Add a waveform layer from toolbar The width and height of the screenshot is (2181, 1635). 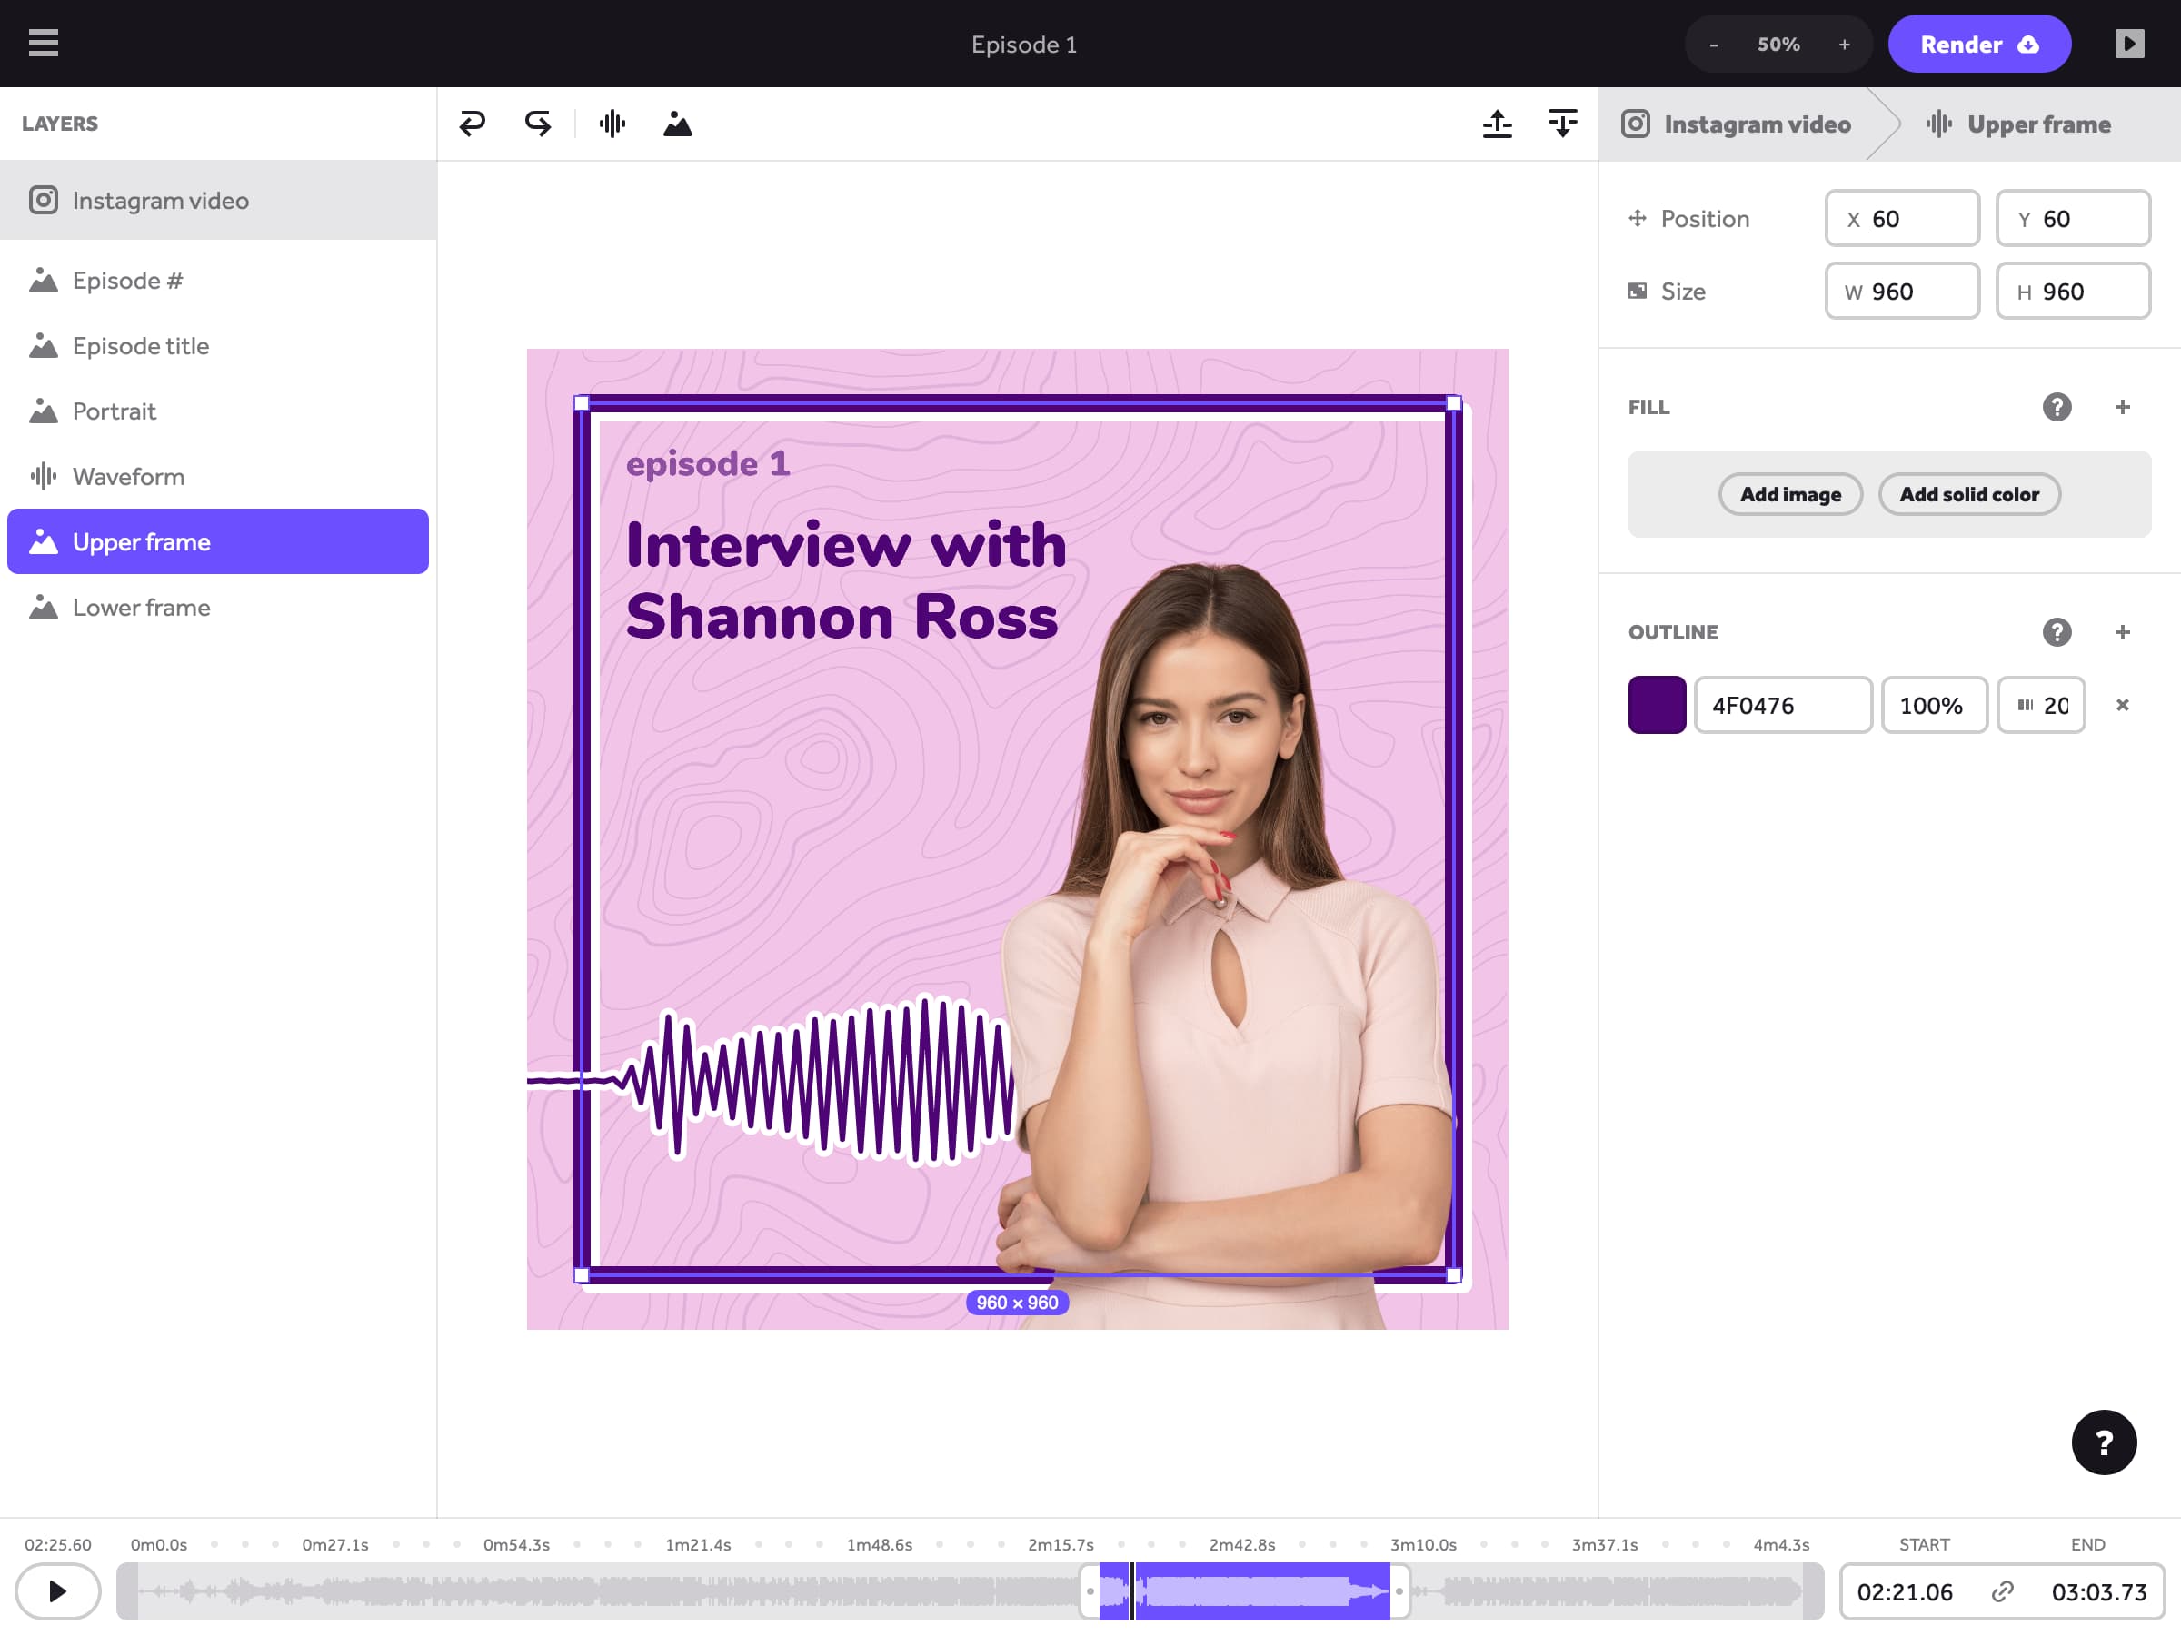click(x=612, y=124)
